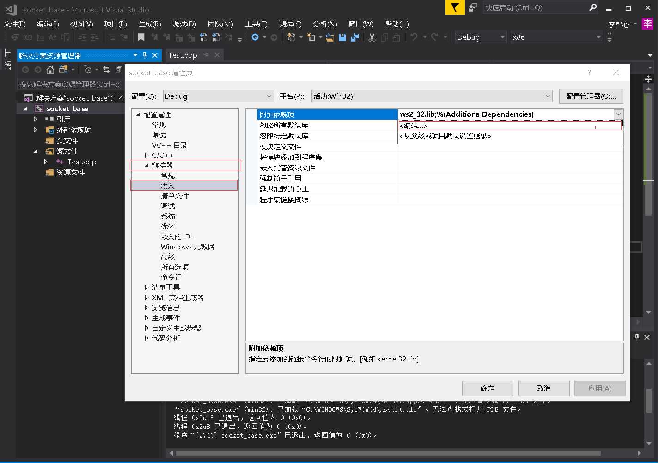
Task: Switch to the Test.cpp tab
Action: pyautogui.click(x=183, y=55)
